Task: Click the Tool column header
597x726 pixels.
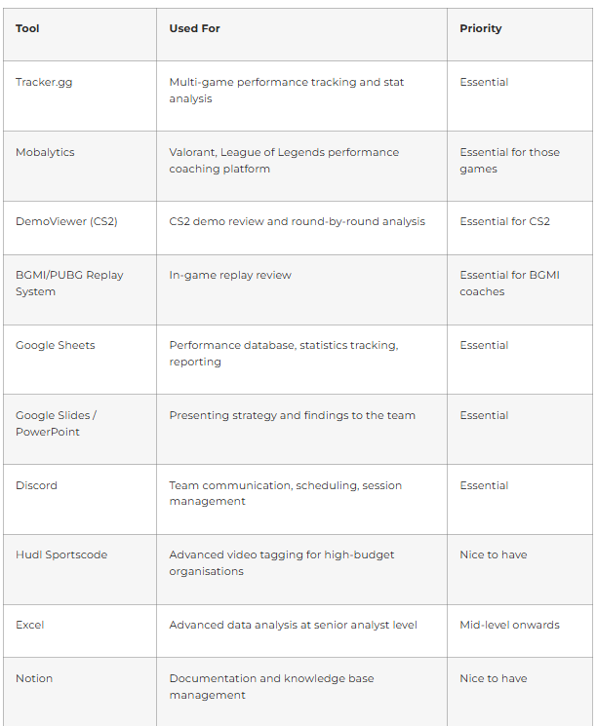Action: 80,34
